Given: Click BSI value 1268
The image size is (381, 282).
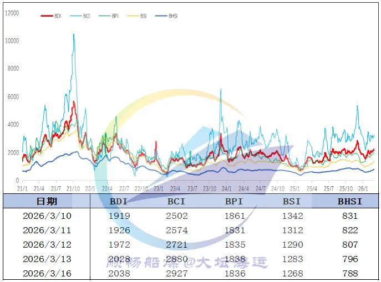Looking at the screenshot, I should point(293,274).
